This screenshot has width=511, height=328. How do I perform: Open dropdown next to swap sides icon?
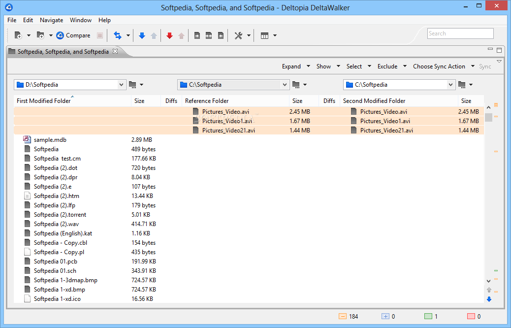(128, 35)
